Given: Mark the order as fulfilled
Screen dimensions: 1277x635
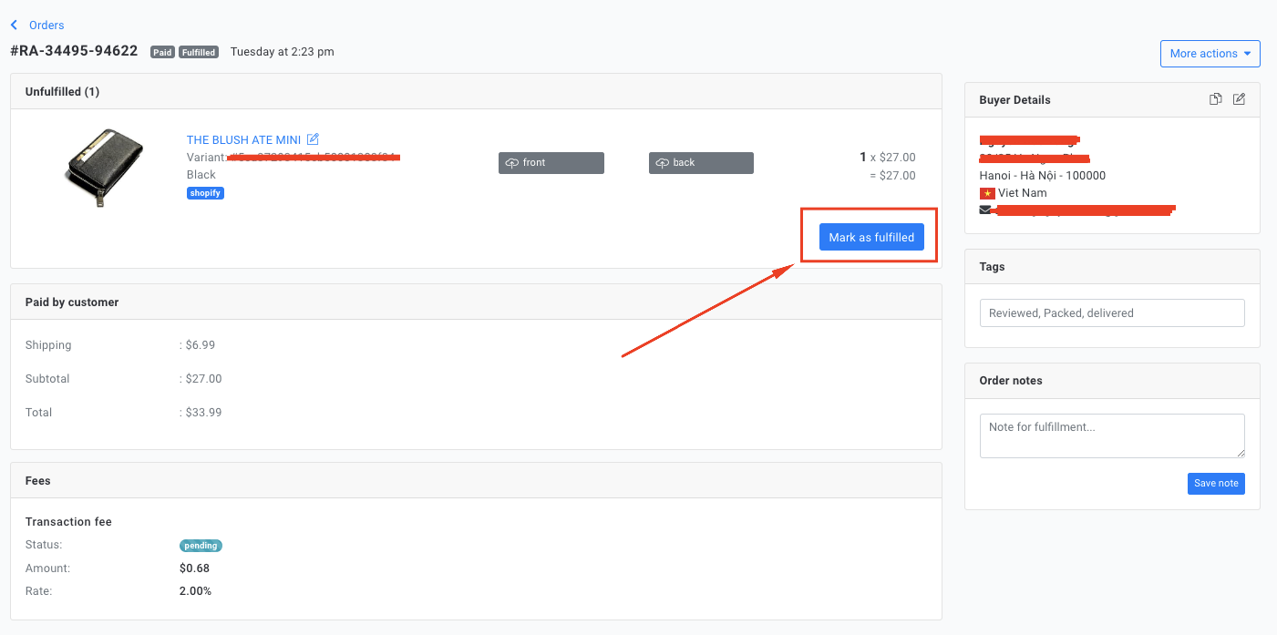Looking at the screenshot, I should point(871,238).
